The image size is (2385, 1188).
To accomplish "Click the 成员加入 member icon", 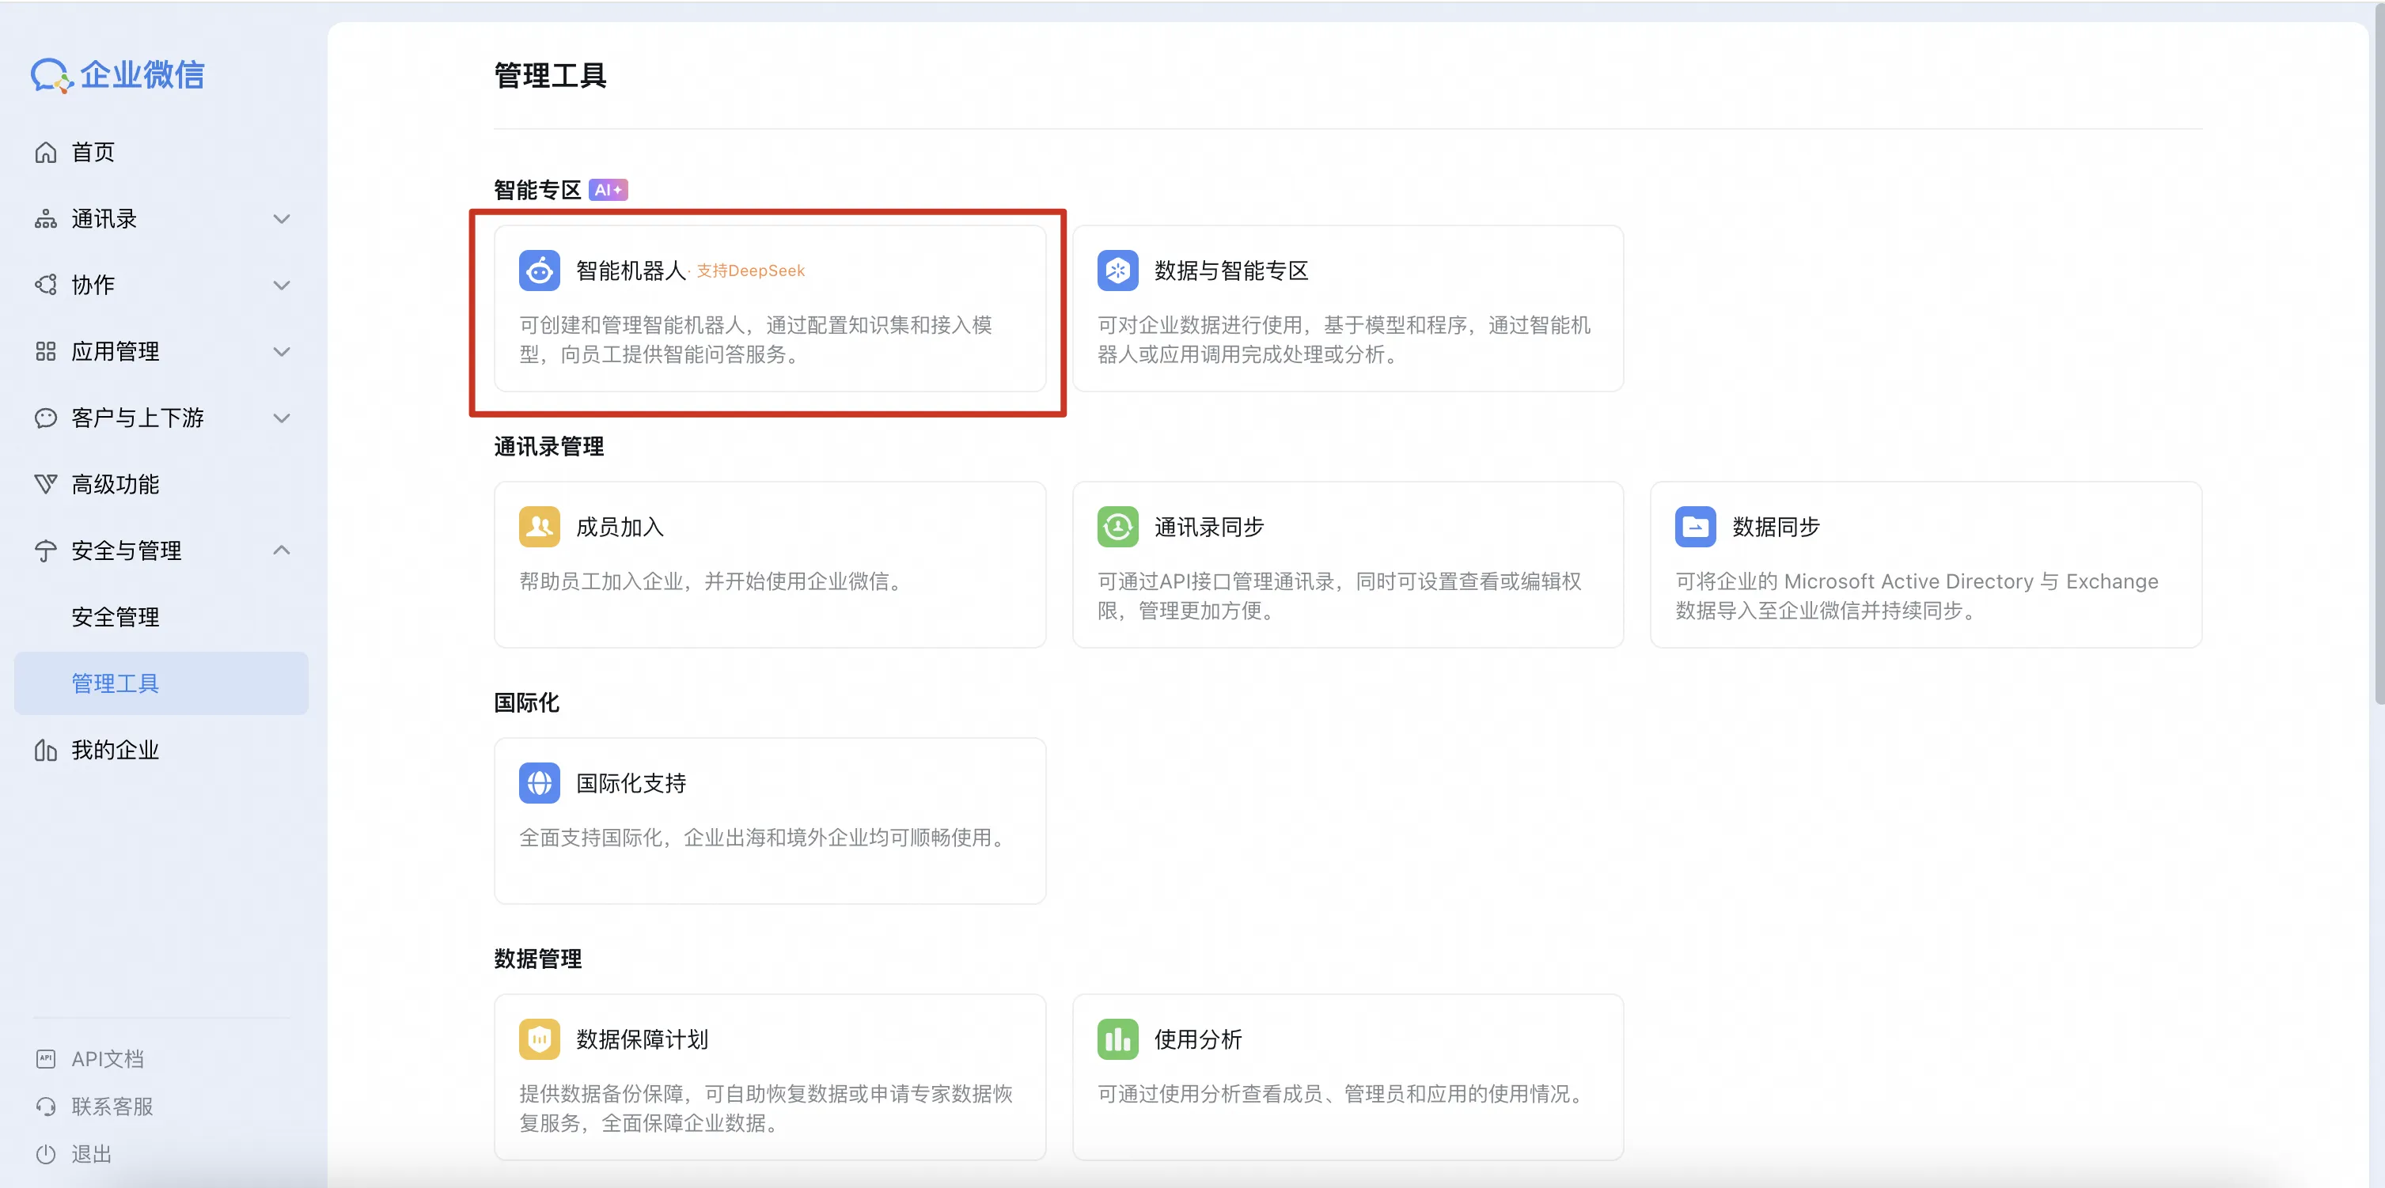I will click(540, 527).
